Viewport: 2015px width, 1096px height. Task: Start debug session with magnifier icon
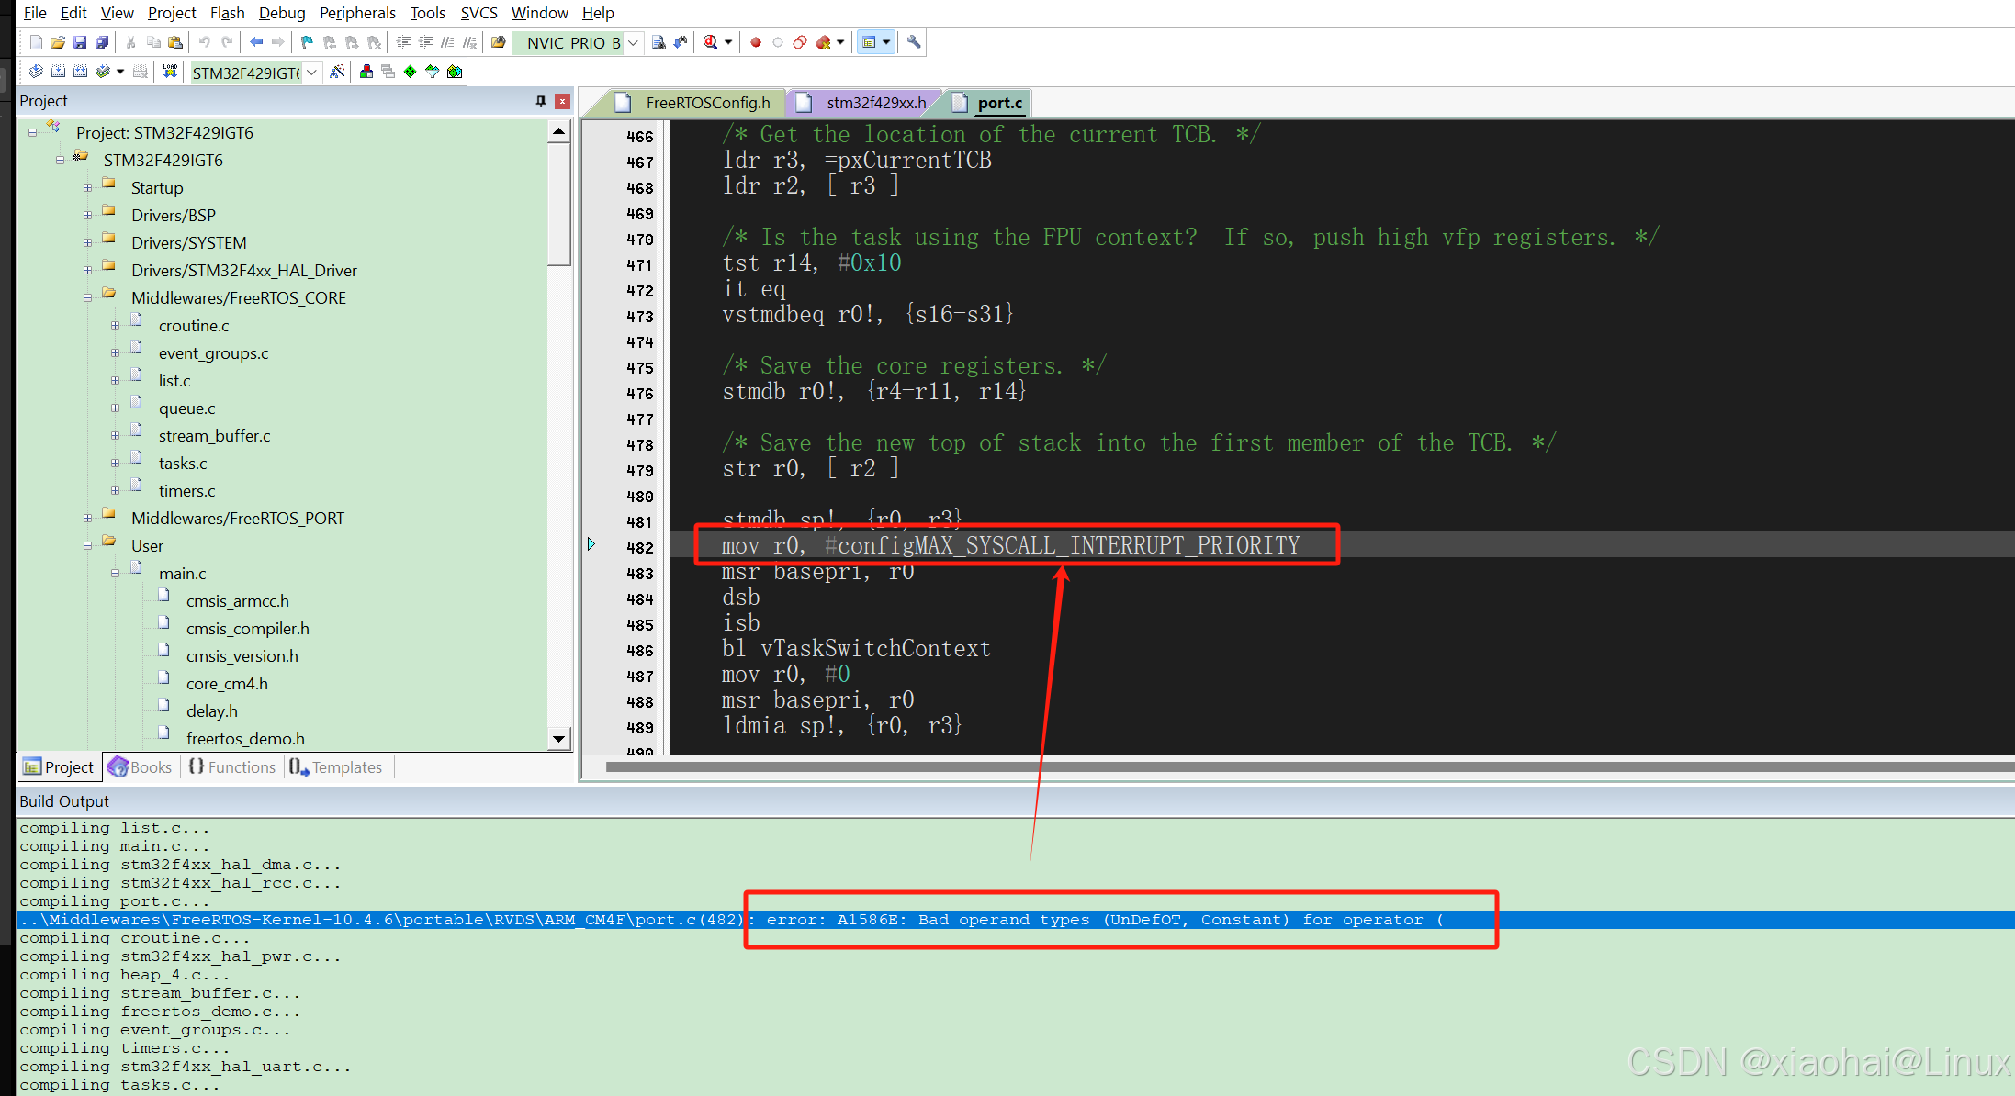[710, 42]
